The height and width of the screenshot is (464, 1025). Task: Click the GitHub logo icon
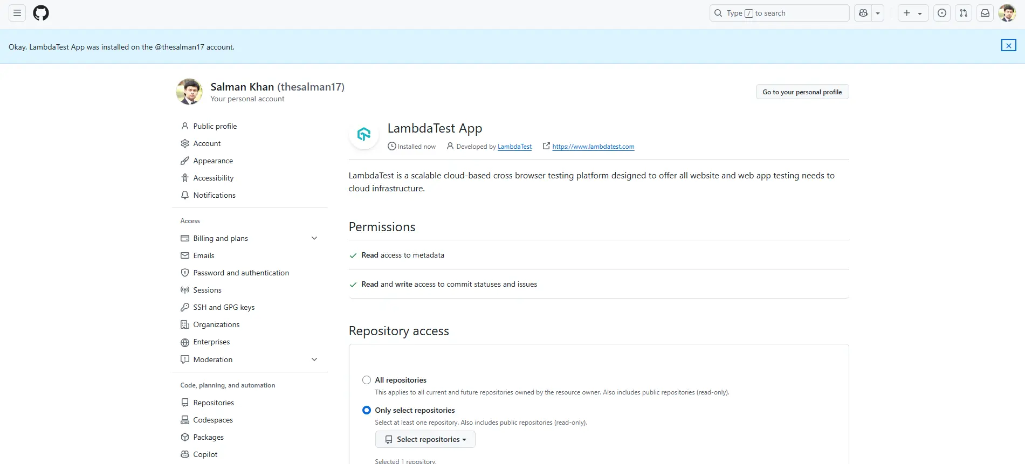pyautogui.click(x=41, y=13)
